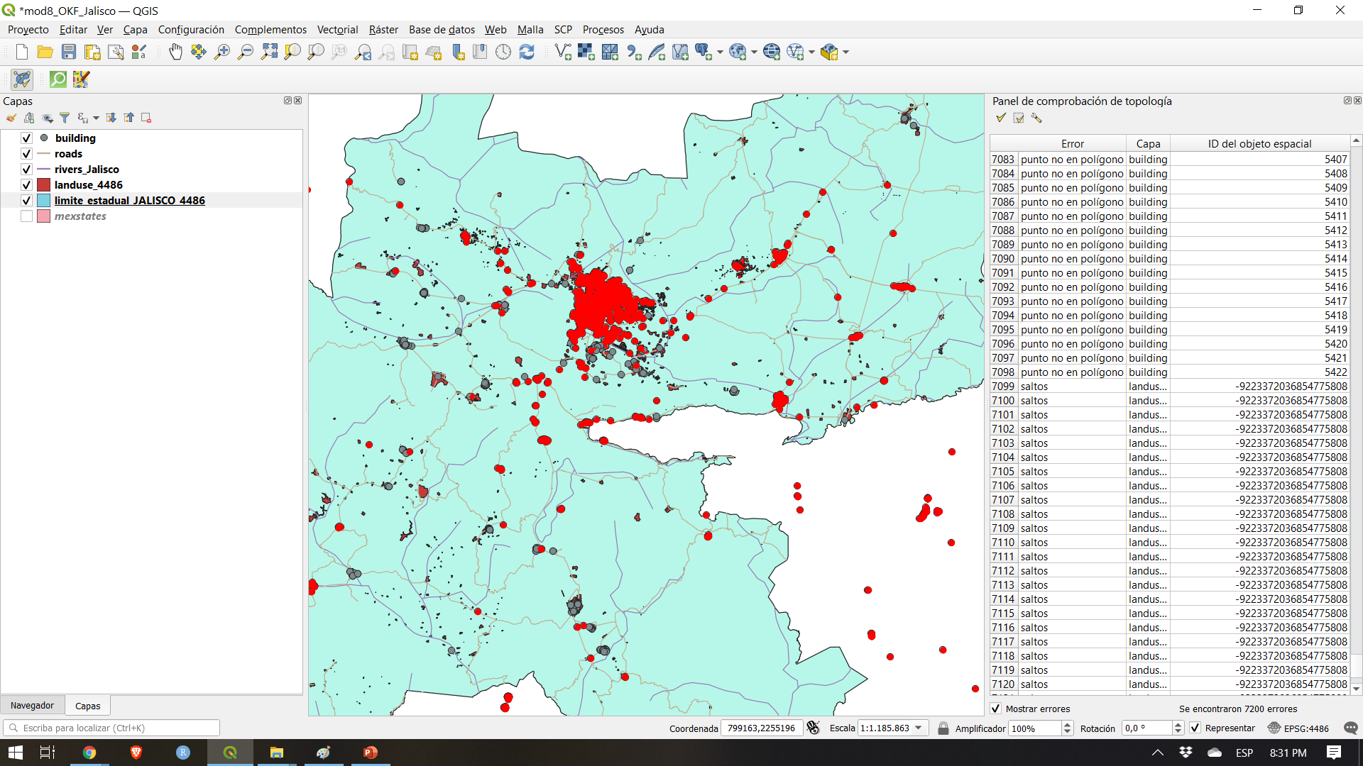Open add PostGIS layer dropdown arrow
Screen dimensions: 1363x766
[x=720, y=52]
